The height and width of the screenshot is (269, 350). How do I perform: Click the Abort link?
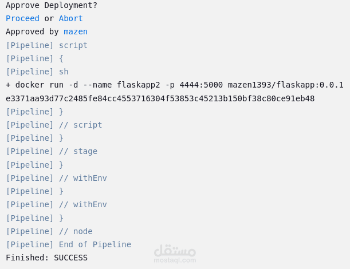click(71, 18)
